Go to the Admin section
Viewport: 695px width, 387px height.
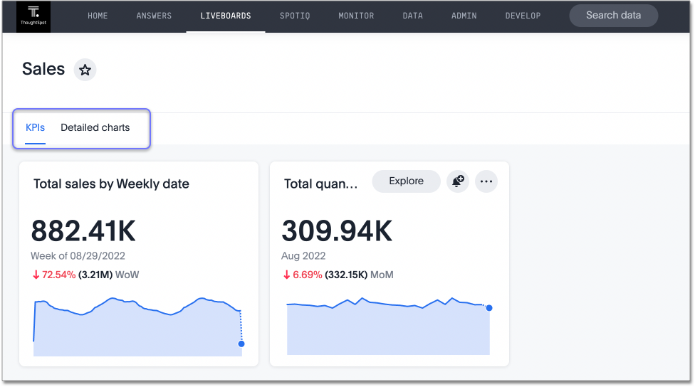464,16
